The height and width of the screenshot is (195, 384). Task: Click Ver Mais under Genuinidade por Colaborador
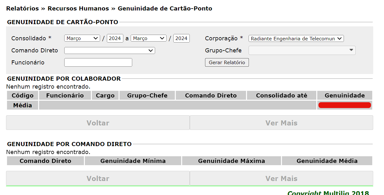coord(281,123)
